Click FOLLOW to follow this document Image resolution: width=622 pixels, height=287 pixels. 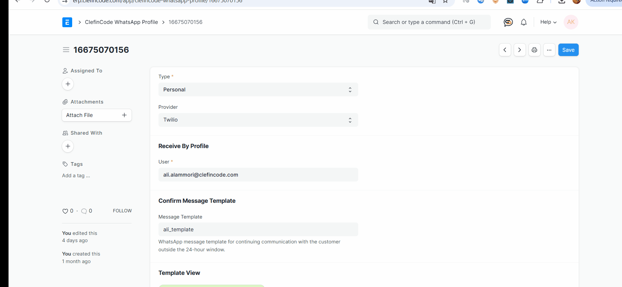[122, 211]
